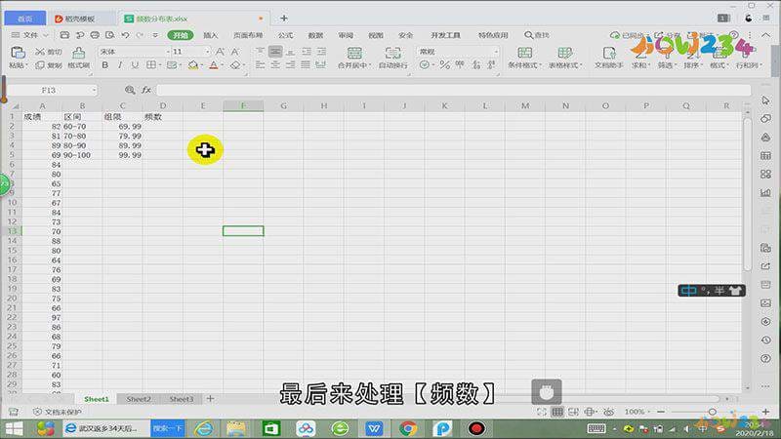781x439 pixels.
Task: Click the help question mark in right sidebar
Action: point(765,358)
